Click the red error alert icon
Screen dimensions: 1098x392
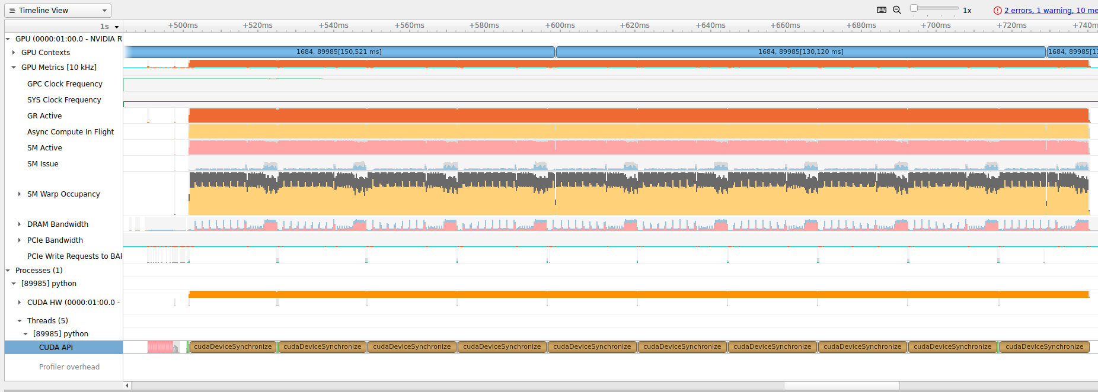tap(998, 11)
